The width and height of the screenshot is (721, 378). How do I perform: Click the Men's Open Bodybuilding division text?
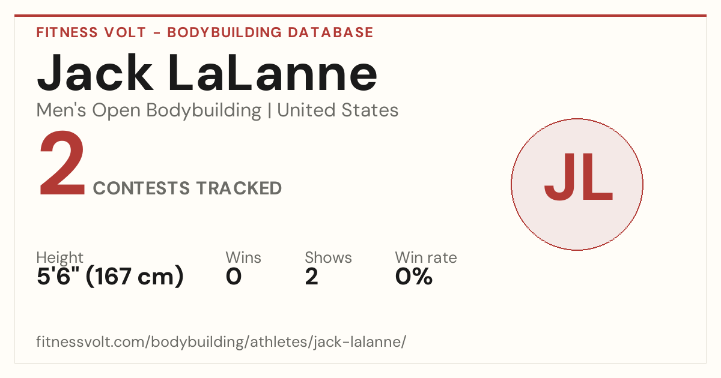pos(149,110)
